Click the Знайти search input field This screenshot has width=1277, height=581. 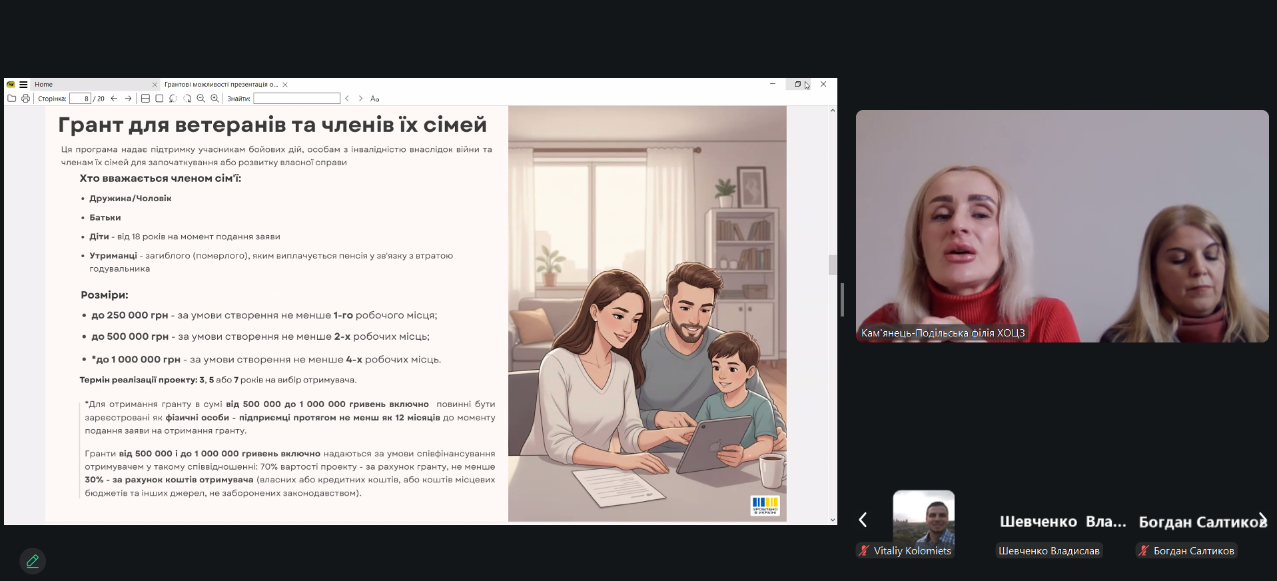pos(296,99)
